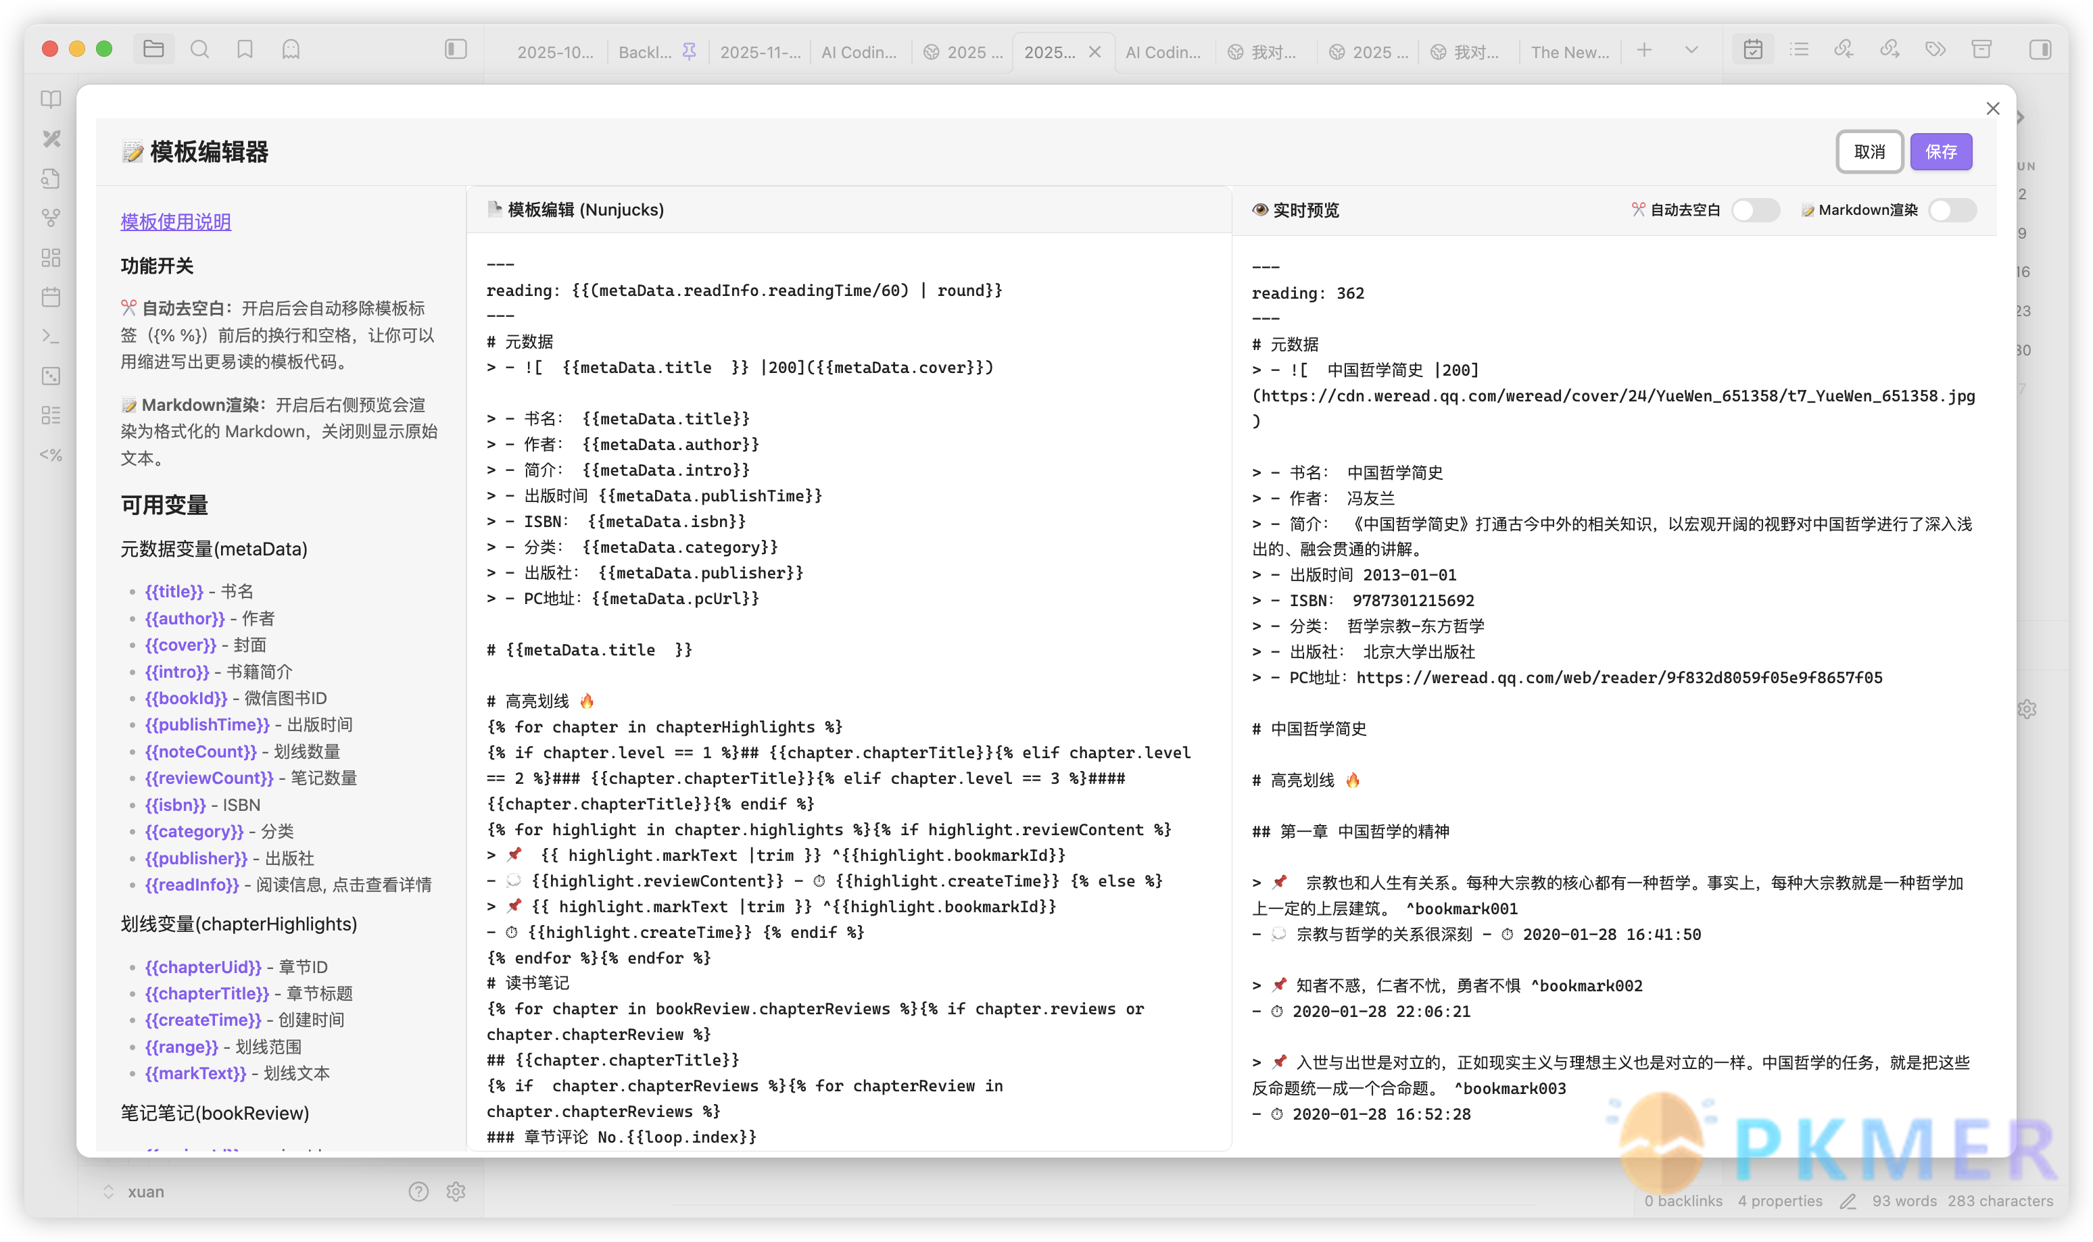The height and width of the screenshot is (1242, 2093).
Task: Open the bookmarks icon in top toolbar
Action: pos(245,49)
